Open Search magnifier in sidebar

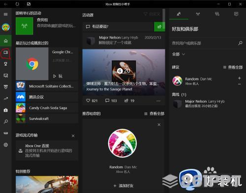[x=6, y=121]
